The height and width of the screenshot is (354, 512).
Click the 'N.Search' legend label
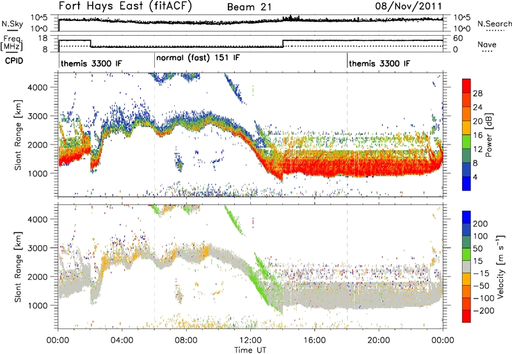coord(494,24)
